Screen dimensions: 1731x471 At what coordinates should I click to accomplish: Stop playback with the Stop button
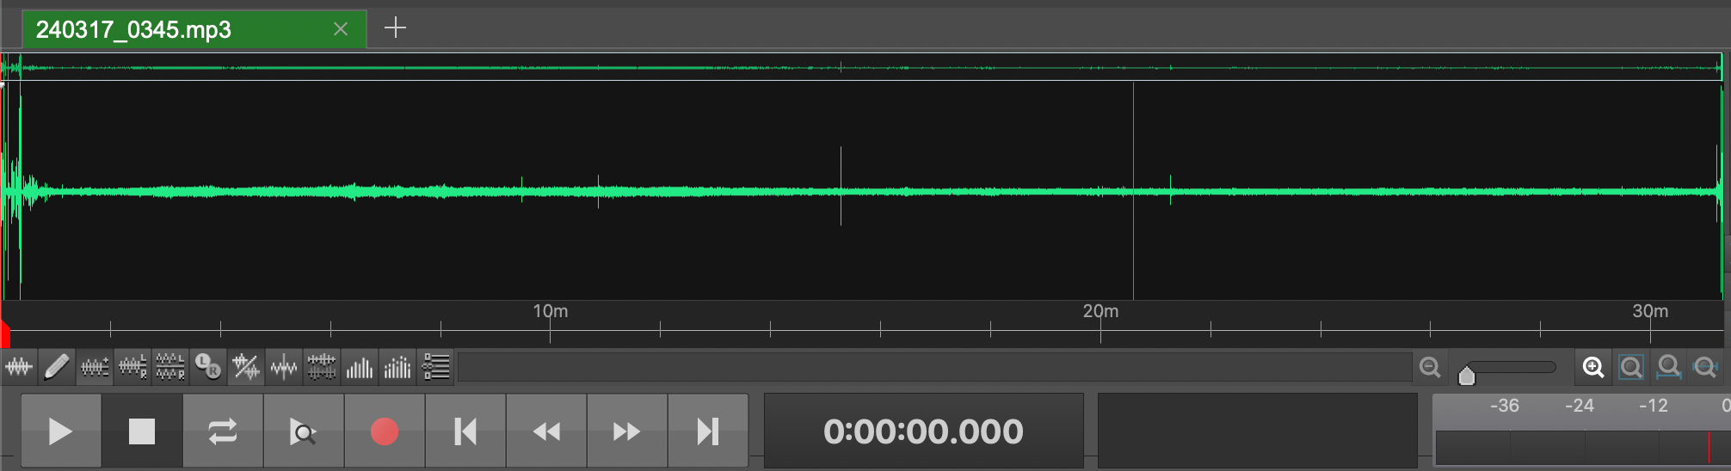point(142,431)
